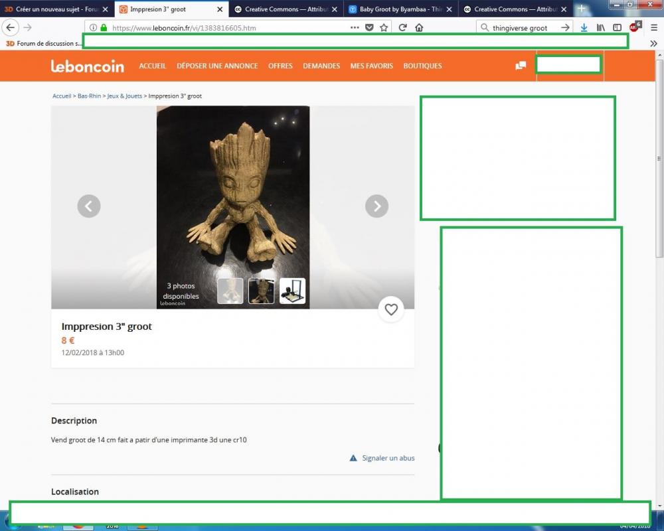Select the 3D printer photo thumbnail

(x=292, y=291)
